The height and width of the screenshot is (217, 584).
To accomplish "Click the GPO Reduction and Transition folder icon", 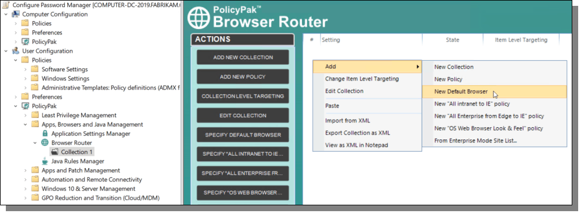I will (x=35, y=198).
